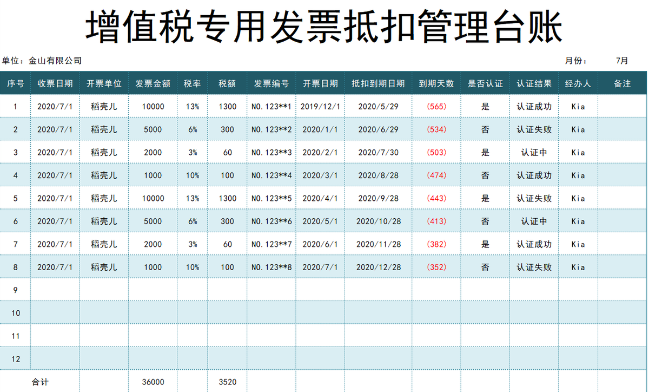Select the 备注 column header

(x=623, y=83)
